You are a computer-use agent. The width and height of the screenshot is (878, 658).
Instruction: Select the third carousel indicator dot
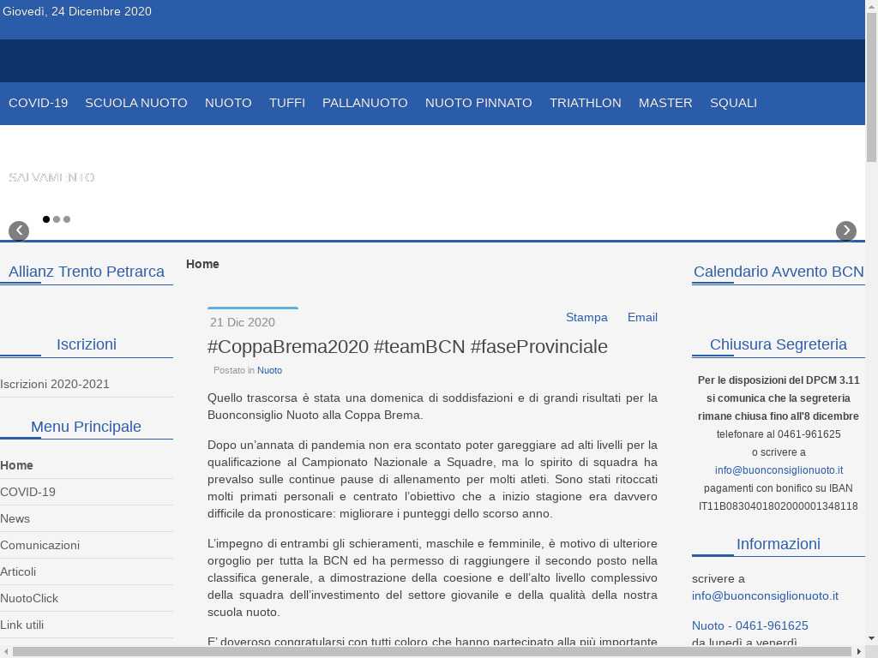67,219
